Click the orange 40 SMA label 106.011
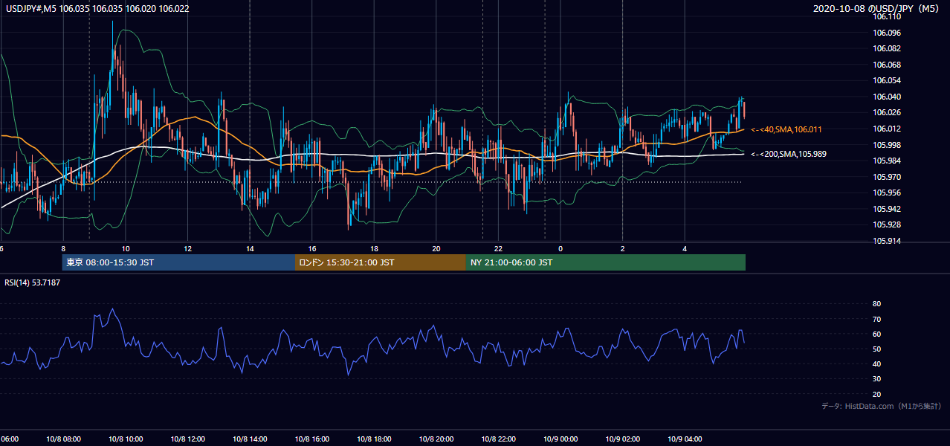950x446 pixels. tap(786, 129)
